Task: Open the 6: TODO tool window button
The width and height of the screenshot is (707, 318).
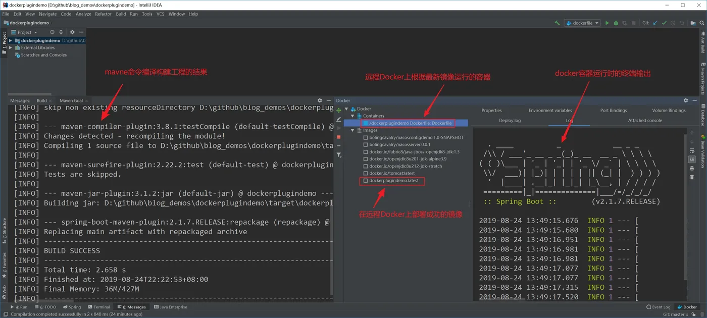Action: tap(45, 307)
